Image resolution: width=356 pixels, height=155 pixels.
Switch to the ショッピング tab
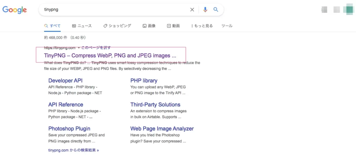coord(117,26)
